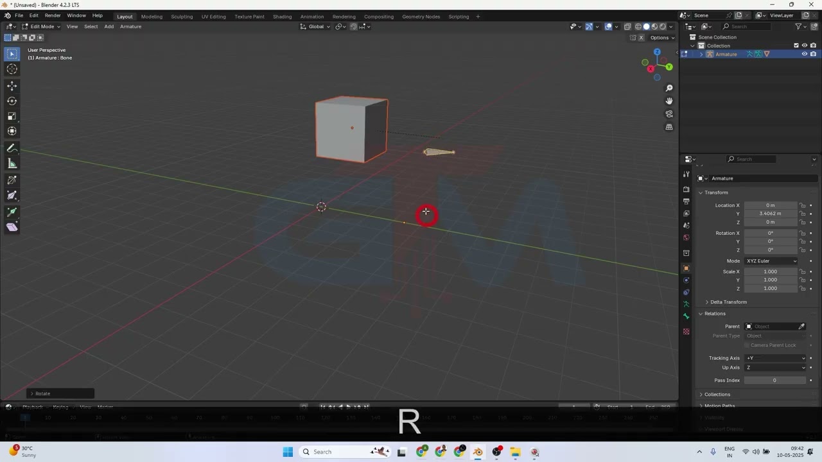The width and height of the screenshot is (822, 462).
Task: Click the pan hand viewport icon
Action: pos(669,101)
